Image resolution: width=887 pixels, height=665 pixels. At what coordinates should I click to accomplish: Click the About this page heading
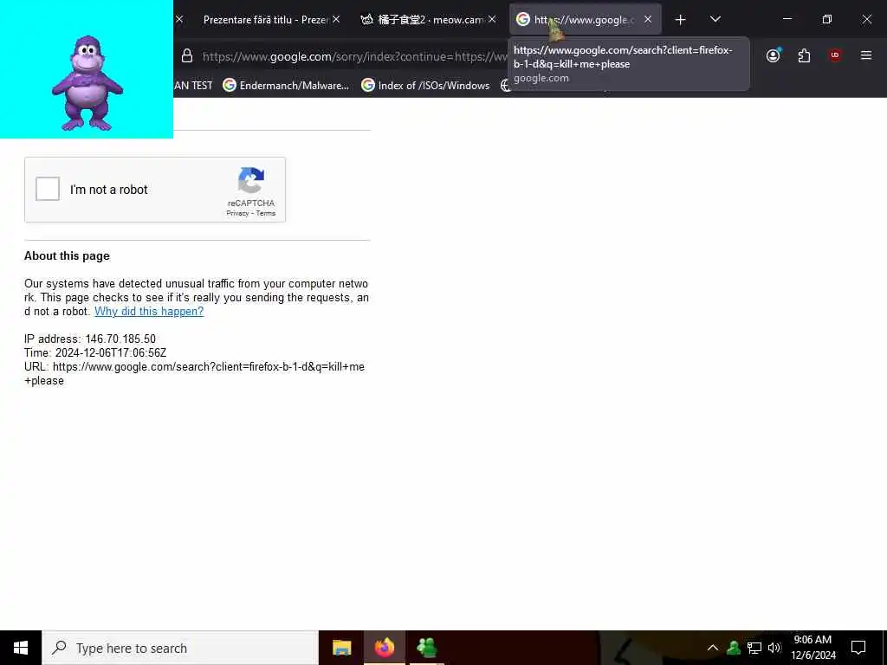tap(67, 256)
